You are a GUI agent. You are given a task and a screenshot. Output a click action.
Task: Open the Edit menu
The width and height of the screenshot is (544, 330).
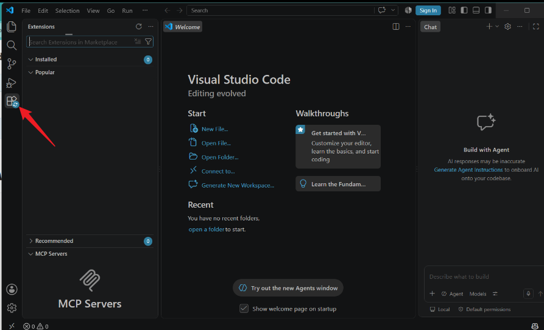pyautogui.click(x=43, y=11)
